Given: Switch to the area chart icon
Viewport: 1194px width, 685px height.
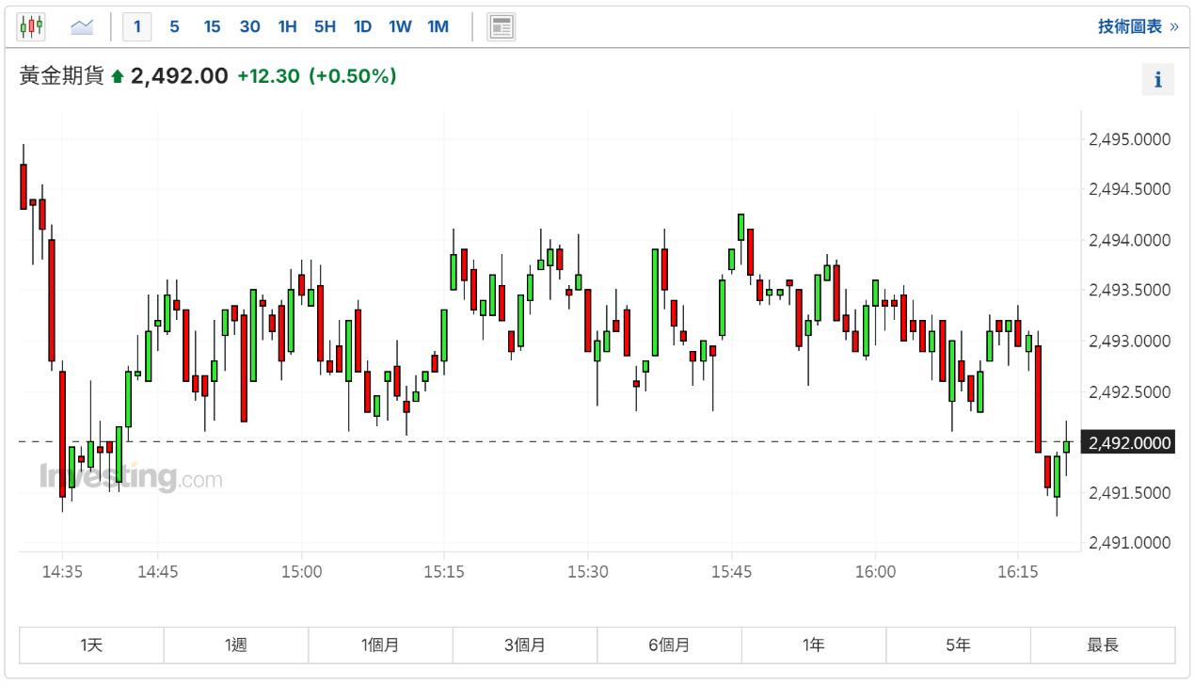Looking at the screenshot, I should (83, 26).
